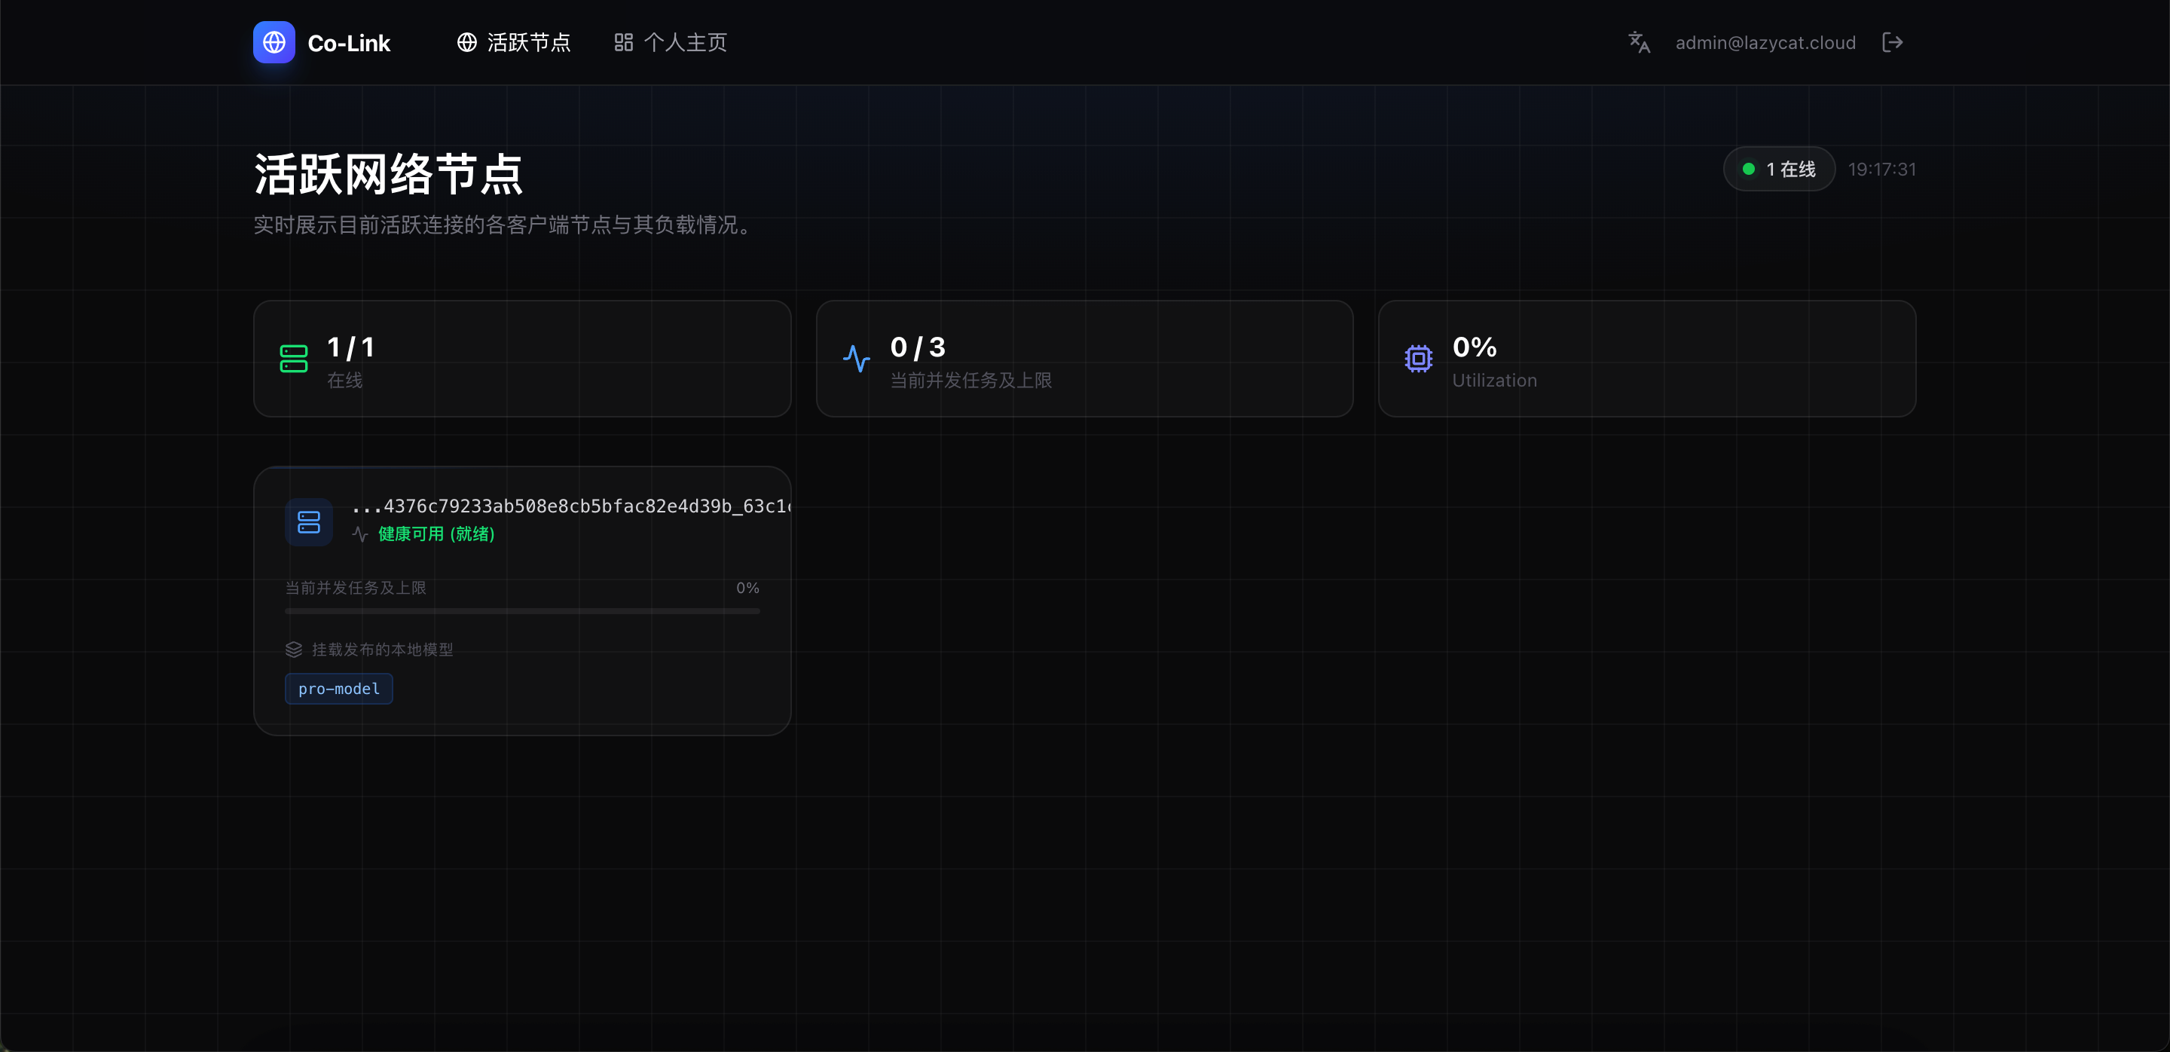Click the grid icon beside 个人主页
Image resolution: width=2170 pixels, height=1052 pixels.
(x=623, y=42)
